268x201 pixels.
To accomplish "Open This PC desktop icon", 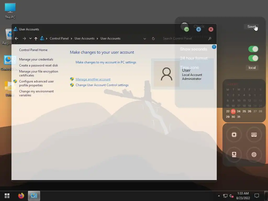I will click(x=10, y=11).
